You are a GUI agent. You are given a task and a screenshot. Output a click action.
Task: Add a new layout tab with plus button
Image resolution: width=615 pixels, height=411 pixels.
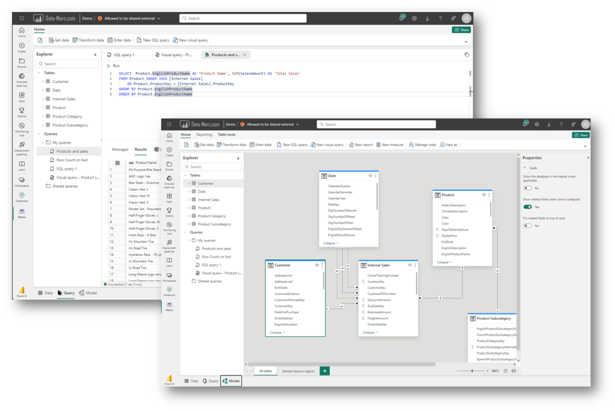(x=325, y=371)
